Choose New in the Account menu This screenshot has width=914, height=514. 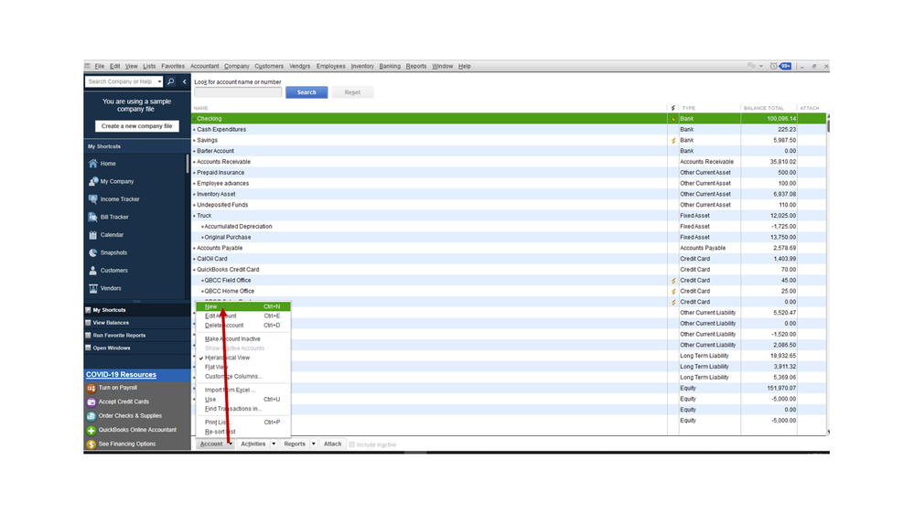[243, 306]
